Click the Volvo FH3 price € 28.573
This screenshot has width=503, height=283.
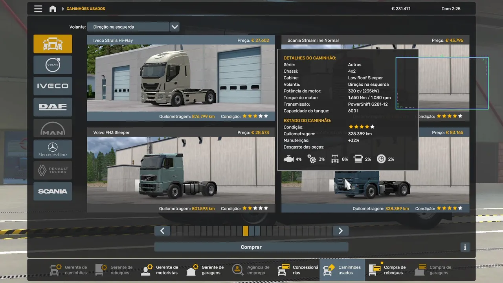tap(260, 132)
